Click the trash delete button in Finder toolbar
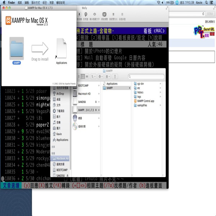 coord(115,76)
